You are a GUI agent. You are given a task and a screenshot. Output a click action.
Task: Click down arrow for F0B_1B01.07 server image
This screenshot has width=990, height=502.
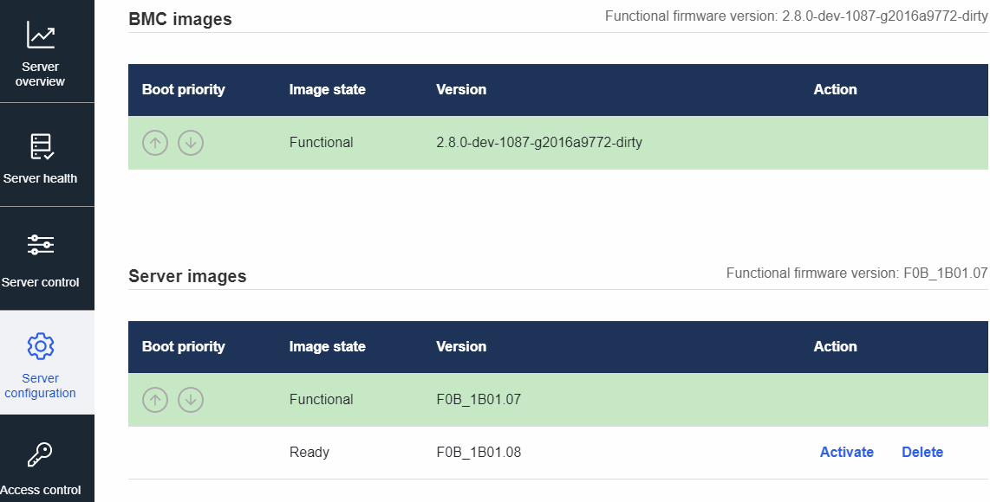[x=191, y=400]
